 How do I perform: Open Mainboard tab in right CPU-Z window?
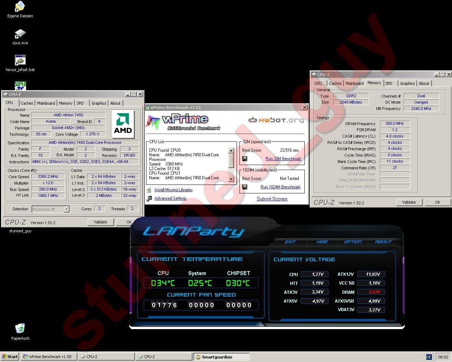pyautogui.click(x=355, y=83)
